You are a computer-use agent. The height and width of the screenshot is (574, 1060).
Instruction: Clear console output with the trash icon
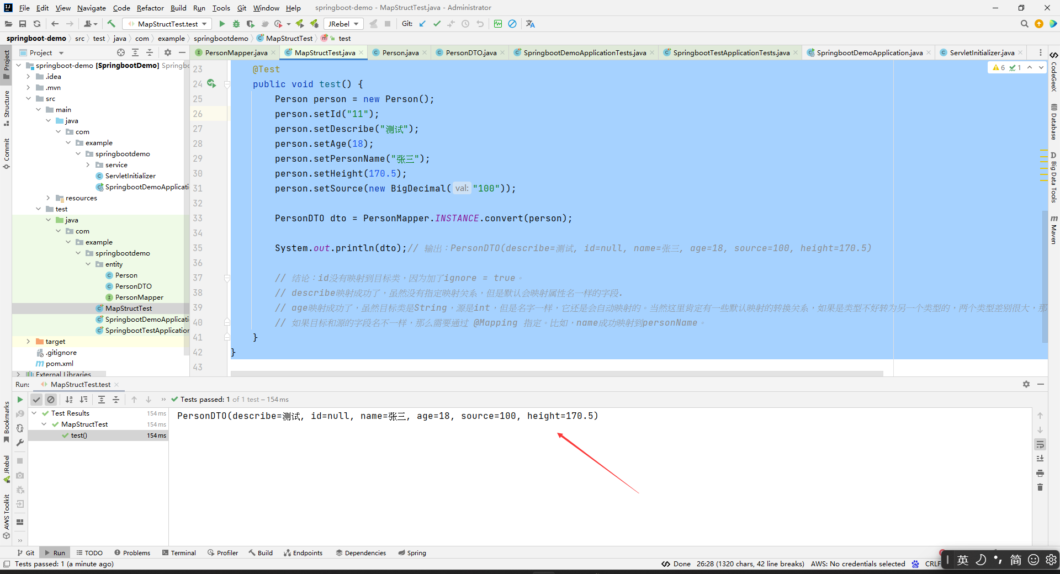click(x=1040, y=487)
